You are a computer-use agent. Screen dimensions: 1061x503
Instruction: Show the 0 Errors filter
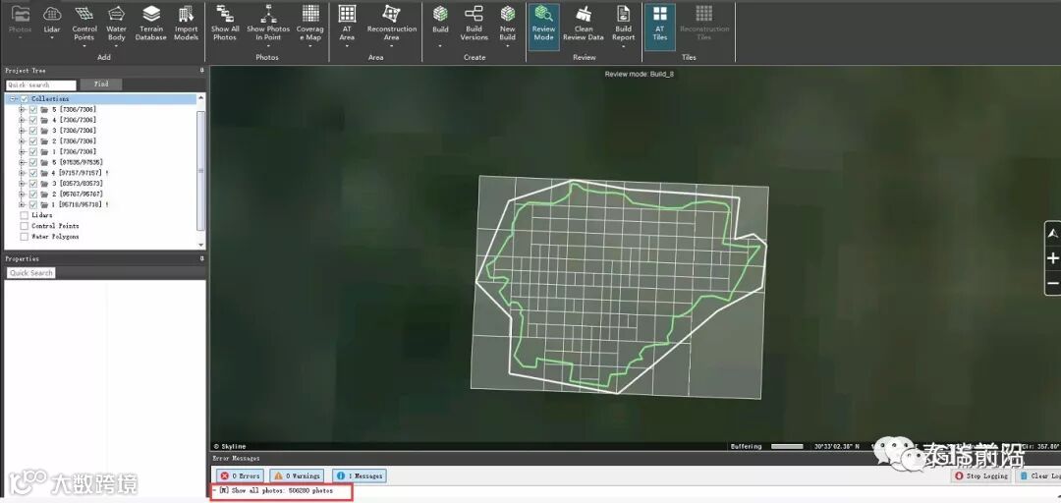click(241, 475)
